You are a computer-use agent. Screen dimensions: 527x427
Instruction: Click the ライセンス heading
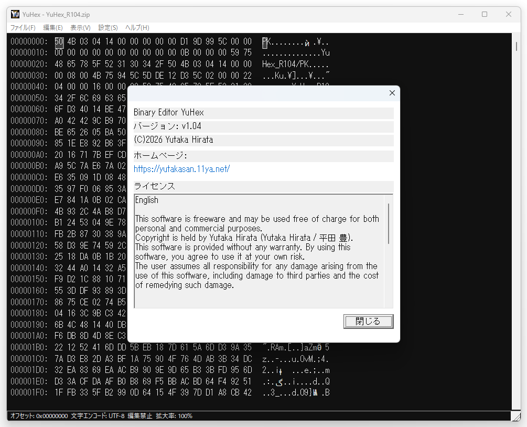coord(154,186)
